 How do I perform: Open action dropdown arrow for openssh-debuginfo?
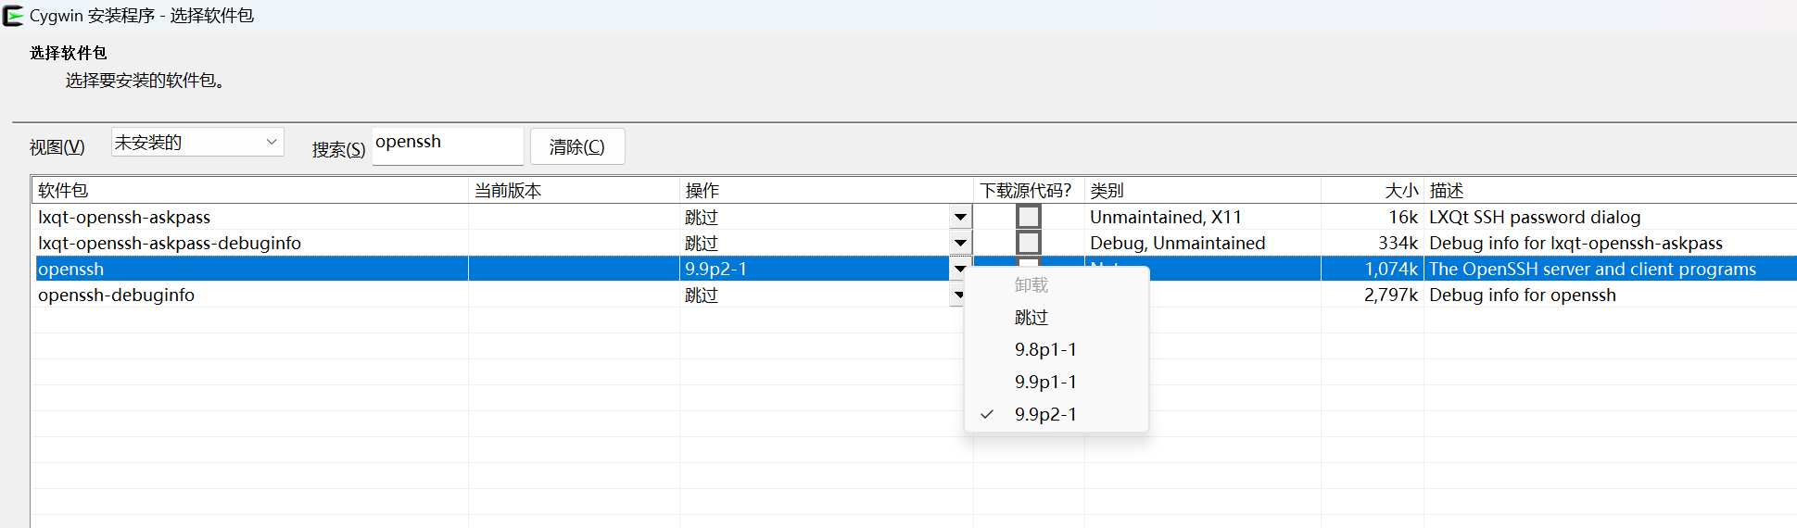[957, 295]
